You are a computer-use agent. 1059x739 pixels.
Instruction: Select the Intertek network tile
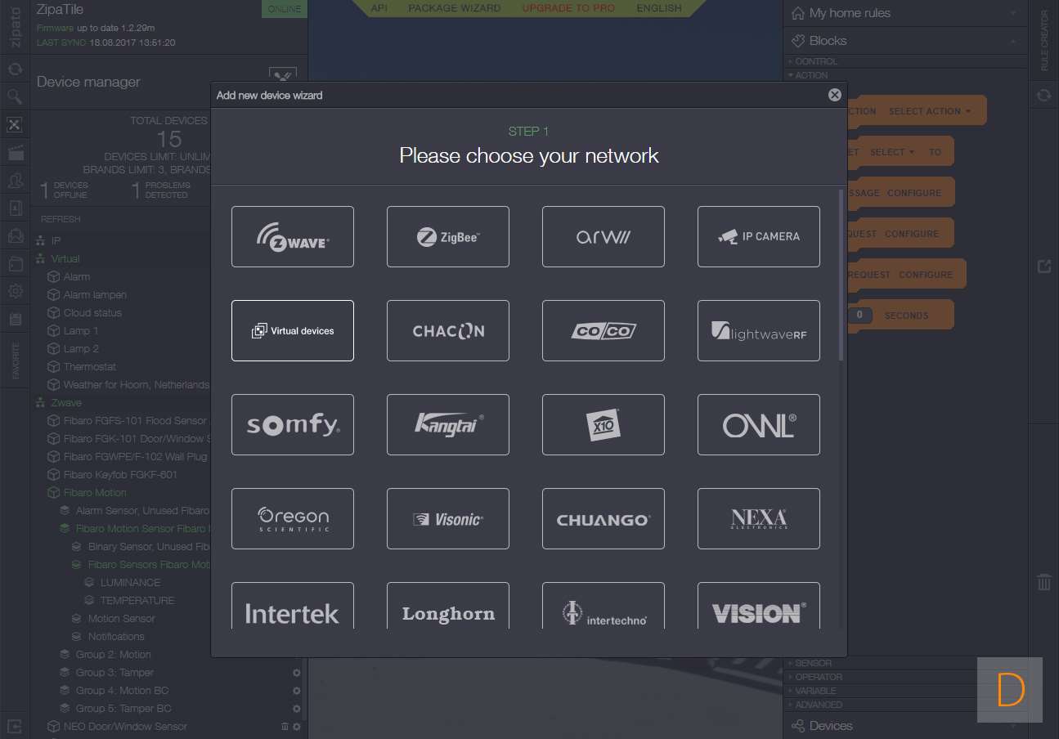(293, 606)
